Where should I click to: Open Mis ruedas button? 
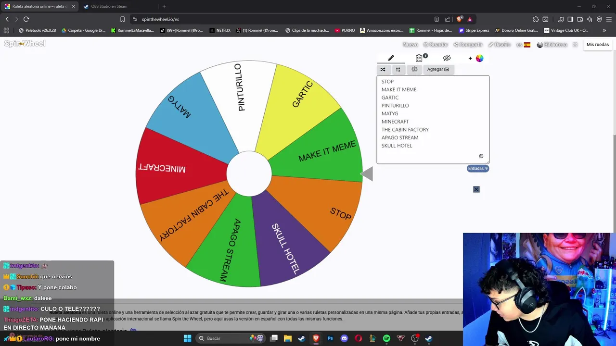pos(598,45)
